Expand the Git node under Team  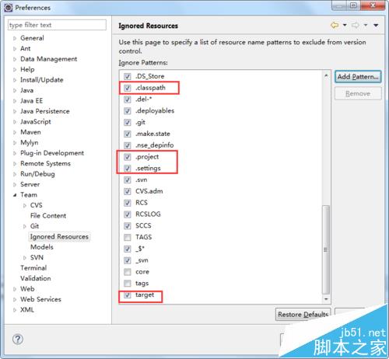tap(25, 226)
